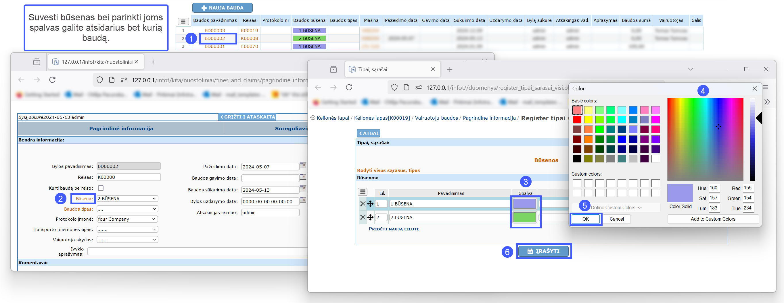Screen dimensions: 784x303
Task: Click the Įrašyti save button
Action: tap(543, 251)
